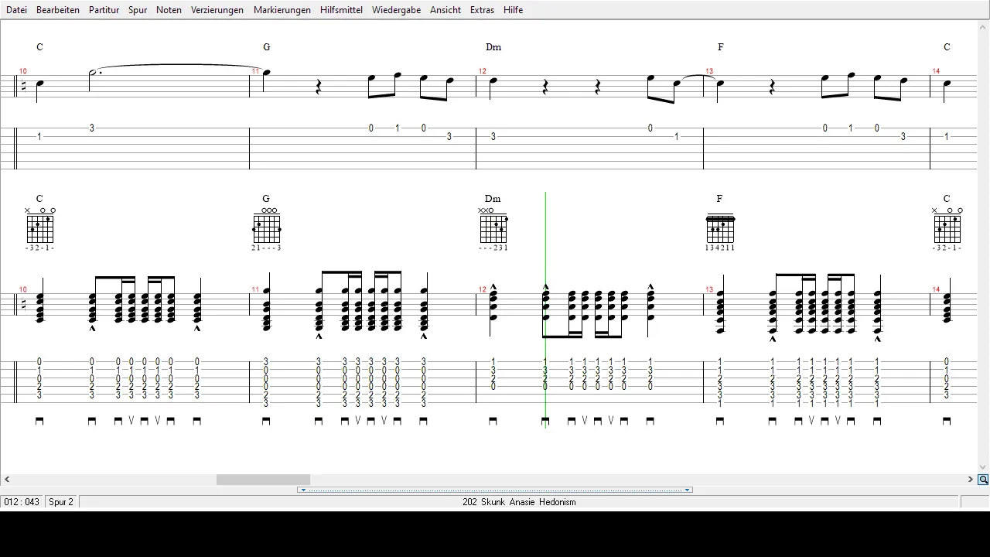The height and width of the screenshot is (557, 990).
Task: Select the C chord diagram at measure 14
Action: coord(947,230)
